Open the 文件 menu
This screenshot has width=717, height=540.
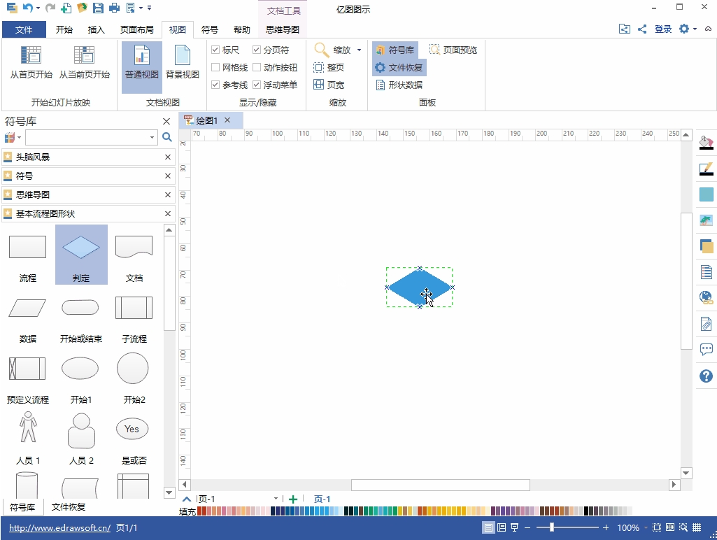24,29
